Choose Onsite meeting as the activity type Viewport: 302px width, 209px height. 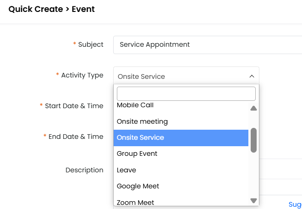coord(142,121)
